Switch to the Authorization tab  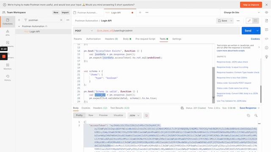click(x=93, y=39)
